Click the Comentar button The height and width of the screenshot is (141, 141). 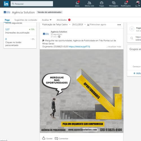pyautogui.click(x=61, y=138)
